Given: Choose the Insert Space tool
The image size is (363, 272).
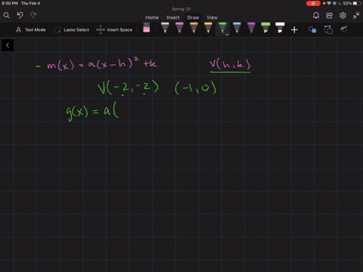Looking at the screenshot, I should pos(114,29).
